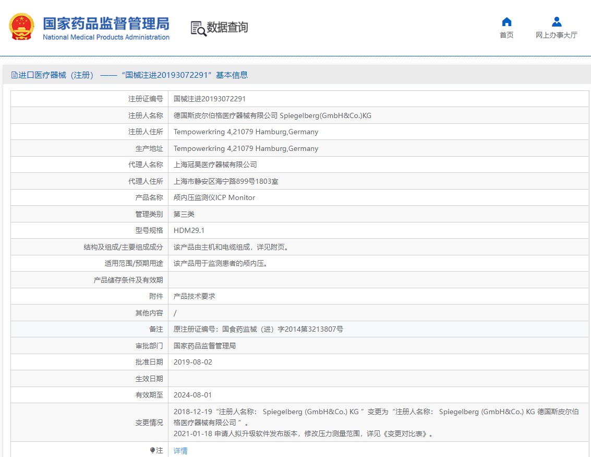Click the 产品名称 row label
591x457 pixels.
click(149, 197)
